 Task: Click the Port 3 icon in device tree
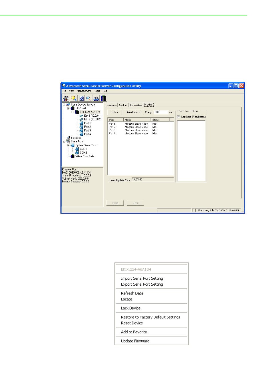82,131
